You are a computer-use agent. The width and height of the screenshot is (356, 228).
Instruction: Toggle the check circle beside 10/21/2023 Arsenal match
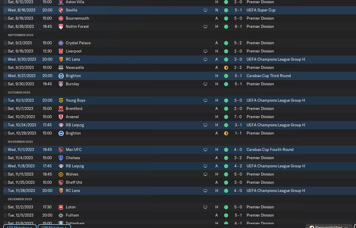click(x=5, y=117)
